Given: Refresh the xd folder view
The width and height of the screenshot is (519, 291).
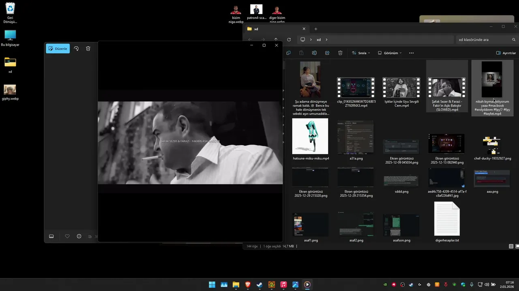Looking at the screenshot, I should (x=289, y=40).
